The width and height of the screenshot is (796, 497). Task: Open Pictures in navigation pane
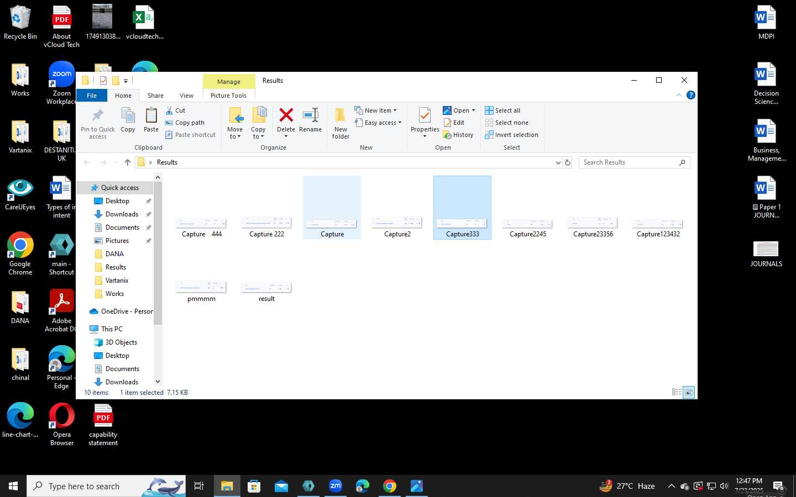pos(117,241)
